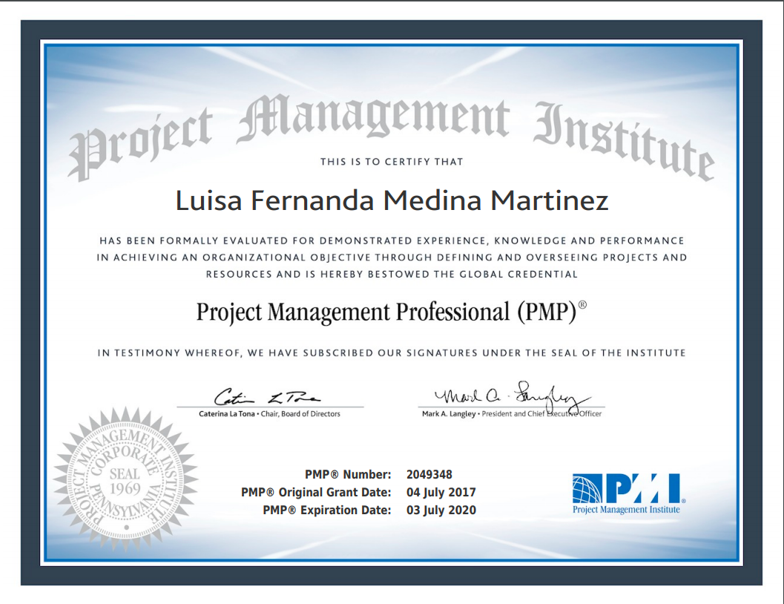Viewport: 784px width, 604px height.
Task: Click 'Caterina La Tona • Chair, Board of Directors' caption
Action: [x=270, y=414]
